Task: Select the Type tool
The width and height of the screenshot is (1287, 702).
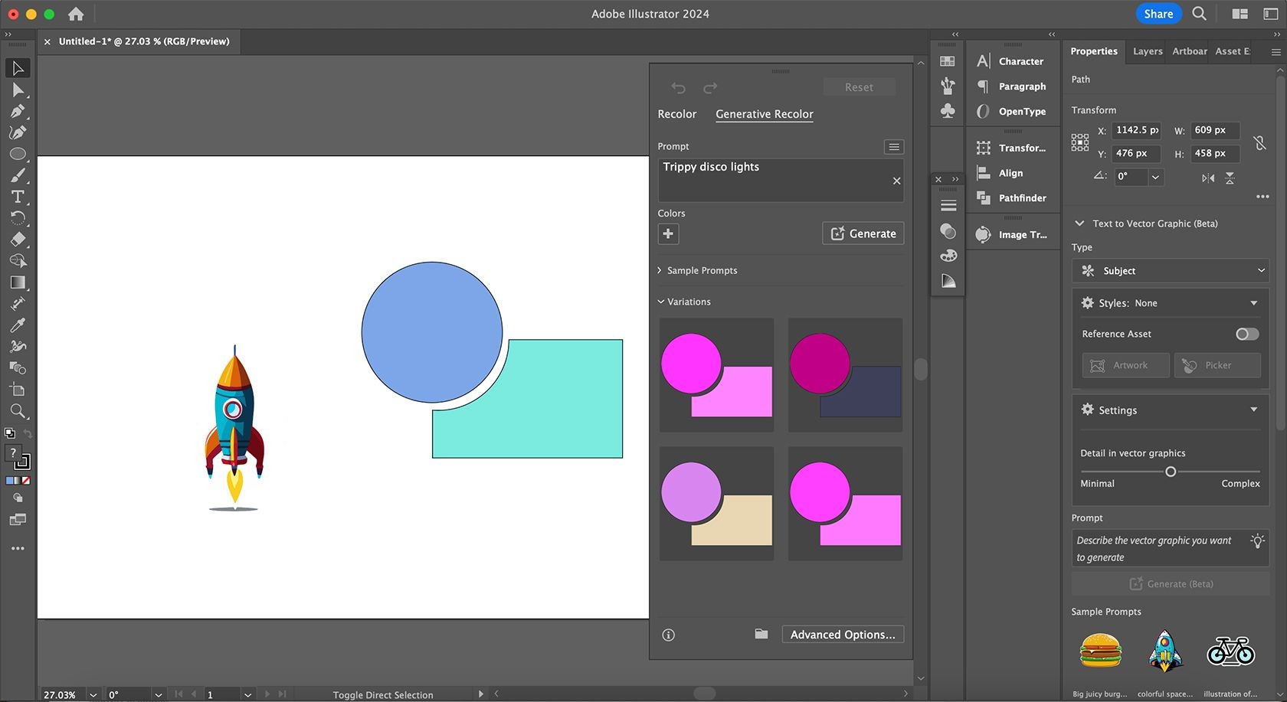Action: [18, 197]
